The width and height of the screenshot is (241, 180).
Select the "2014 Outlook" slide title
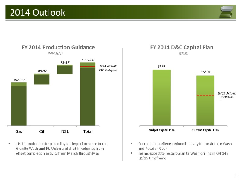click(38, 12)
